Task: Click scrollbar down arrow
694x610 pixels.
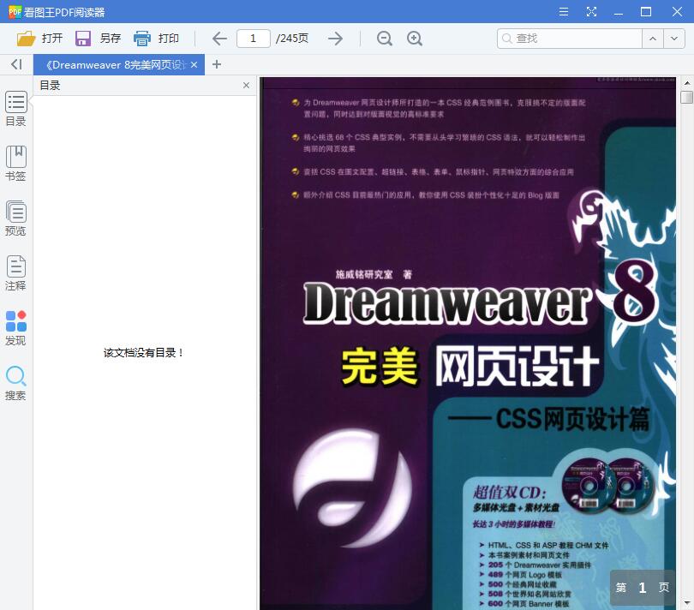Action: pyautogui.click(x=686, y=603)
